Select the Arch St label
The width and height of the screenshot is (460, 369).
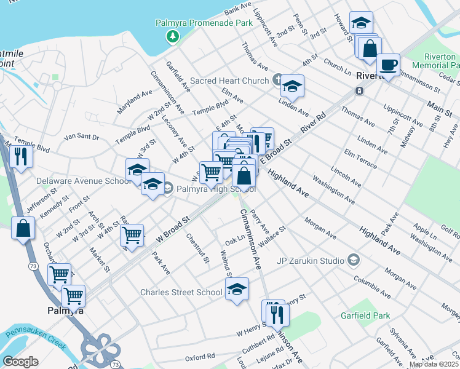[96, 220]
